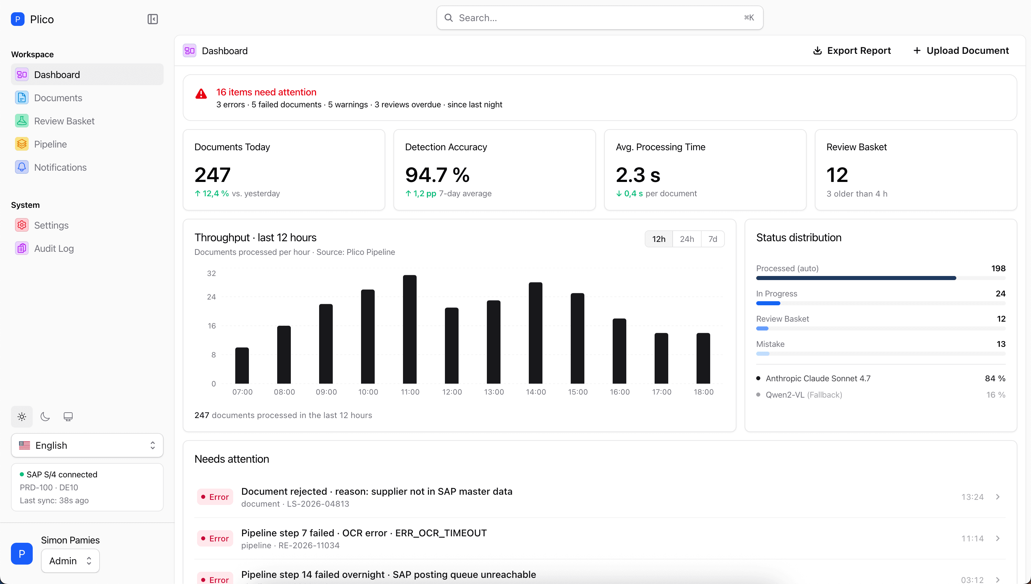Click the Dashboard sidebar icon

coord(22,75)
